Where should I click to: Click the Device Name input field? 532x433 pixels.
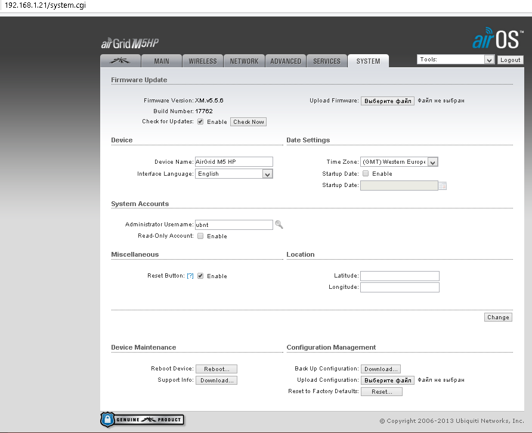click(x=234, y=161)
